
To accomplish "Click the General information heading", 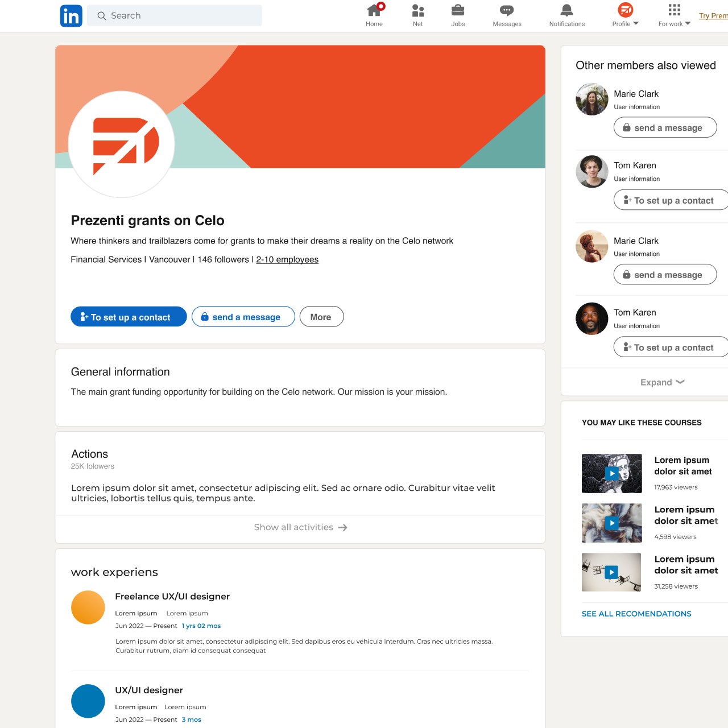I will tap(121, 372).
